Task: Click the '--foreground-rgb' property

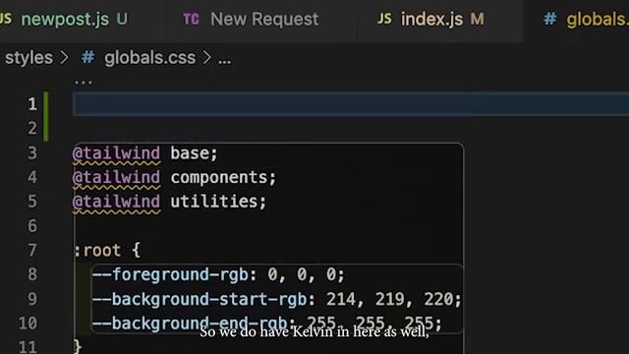Action: pos(170,275)
